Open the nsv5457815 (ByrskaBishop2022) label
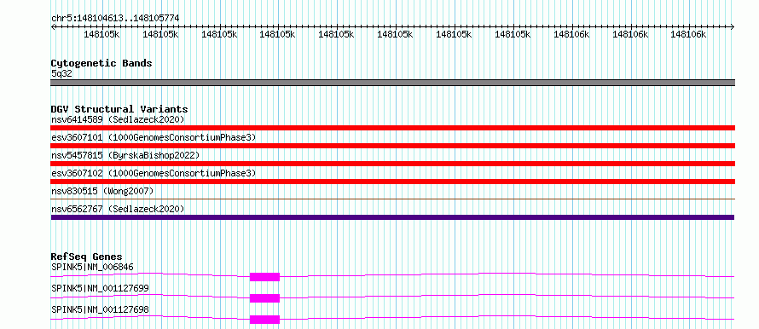Screen dimensions: 759x329 tap(125, 155)
